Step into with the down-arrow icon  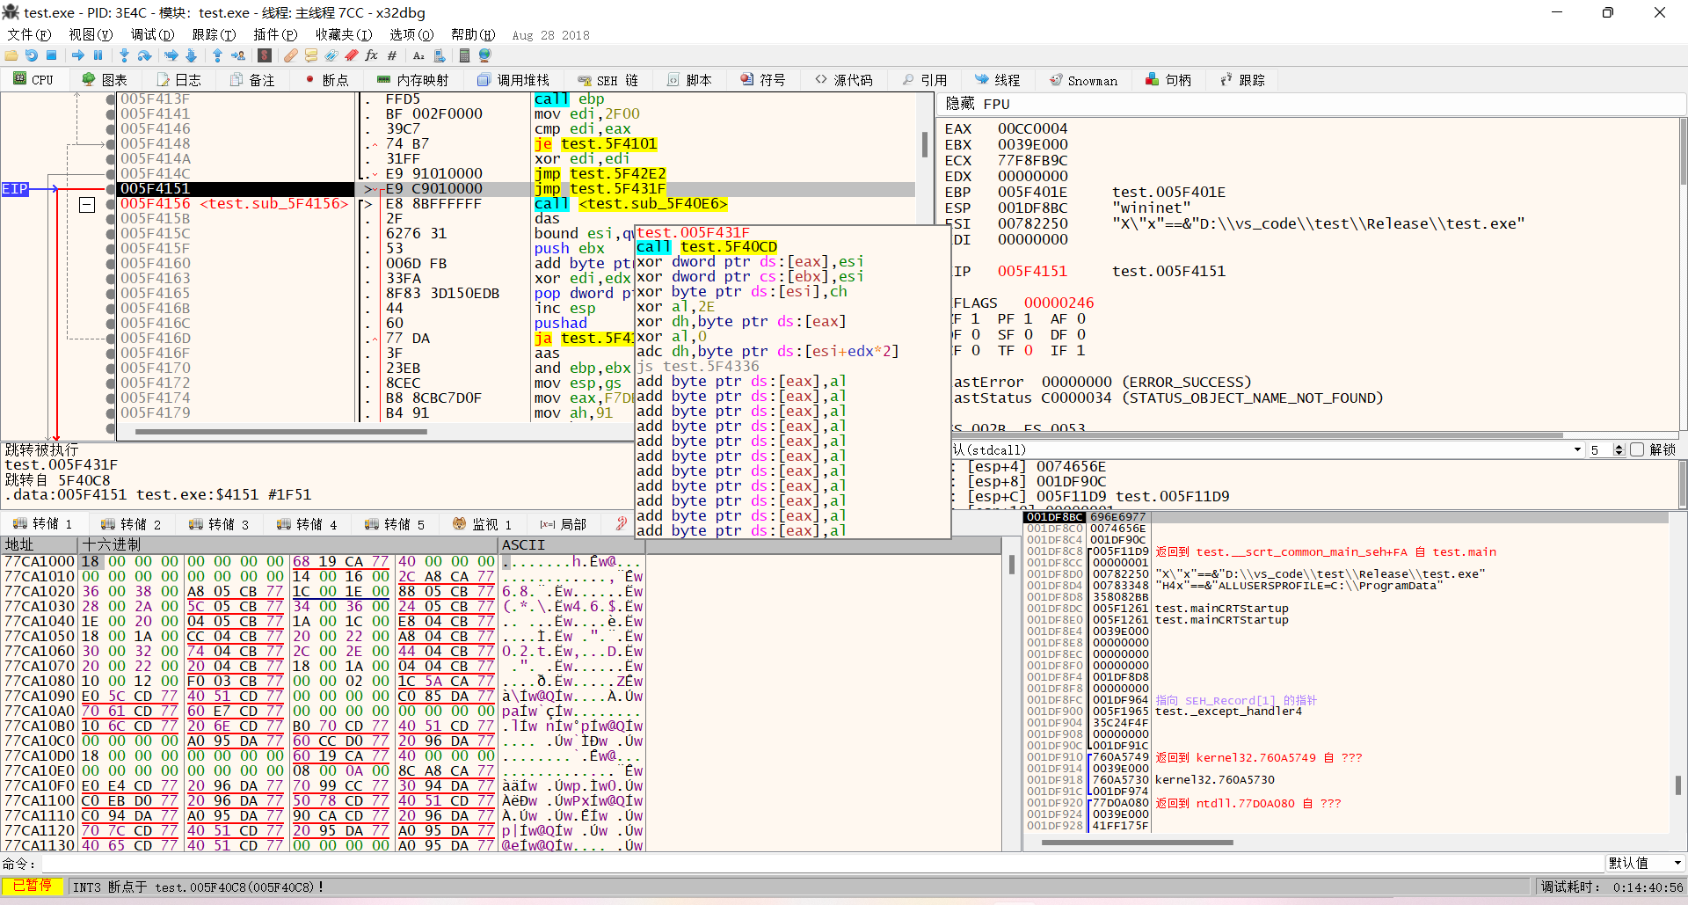124,55
